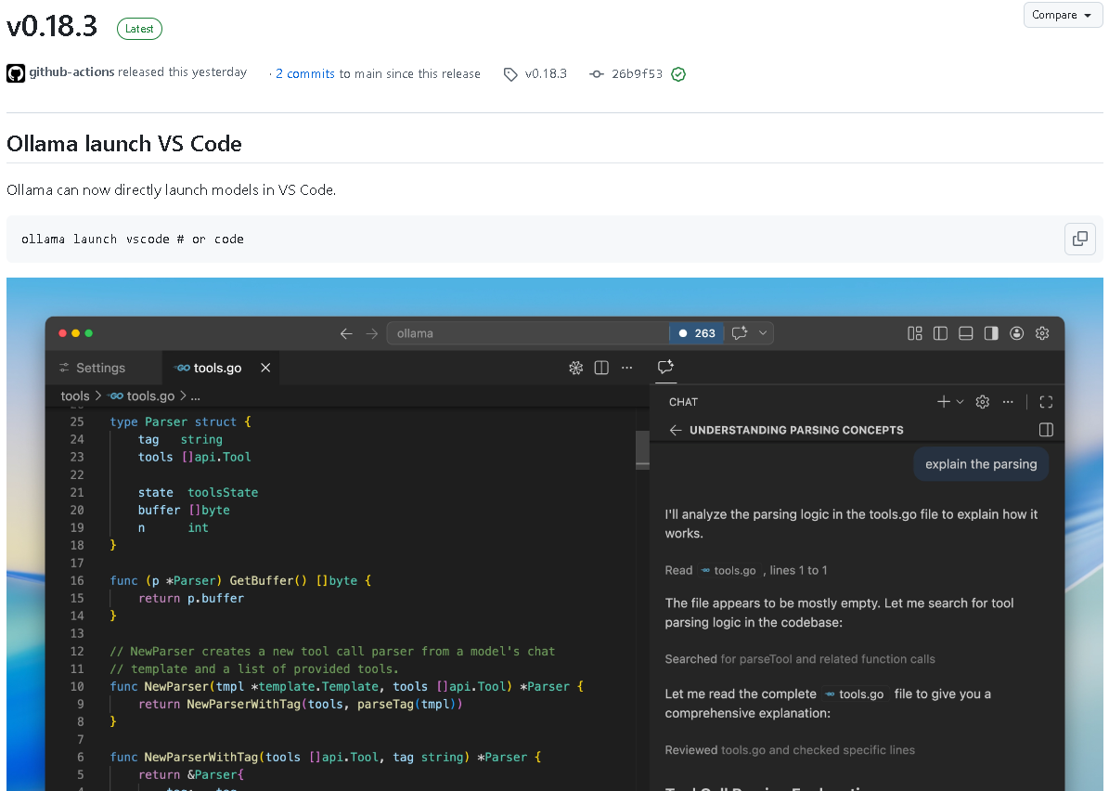Start a new chat with plus icon
This screenshot has height=791, width=1109.
[943, 402]
